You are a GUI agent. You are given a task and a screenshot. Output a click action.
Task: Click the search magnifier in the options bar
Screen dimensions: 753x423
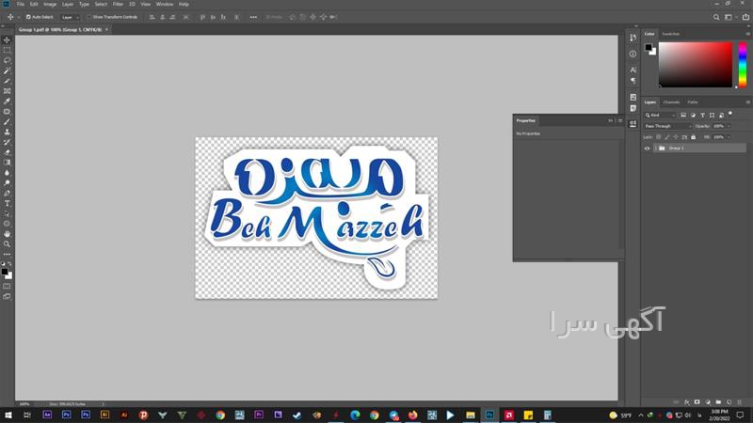tap(716, 17)
